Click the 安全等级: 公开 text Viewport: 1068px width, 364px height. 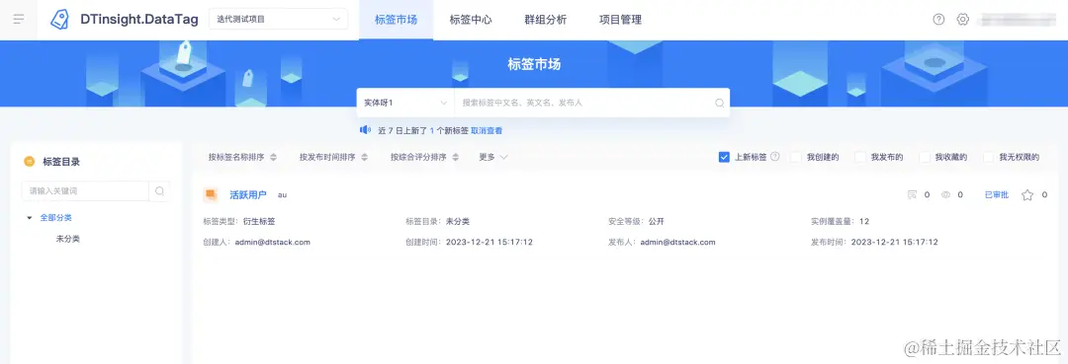click(x=636, y=221)
